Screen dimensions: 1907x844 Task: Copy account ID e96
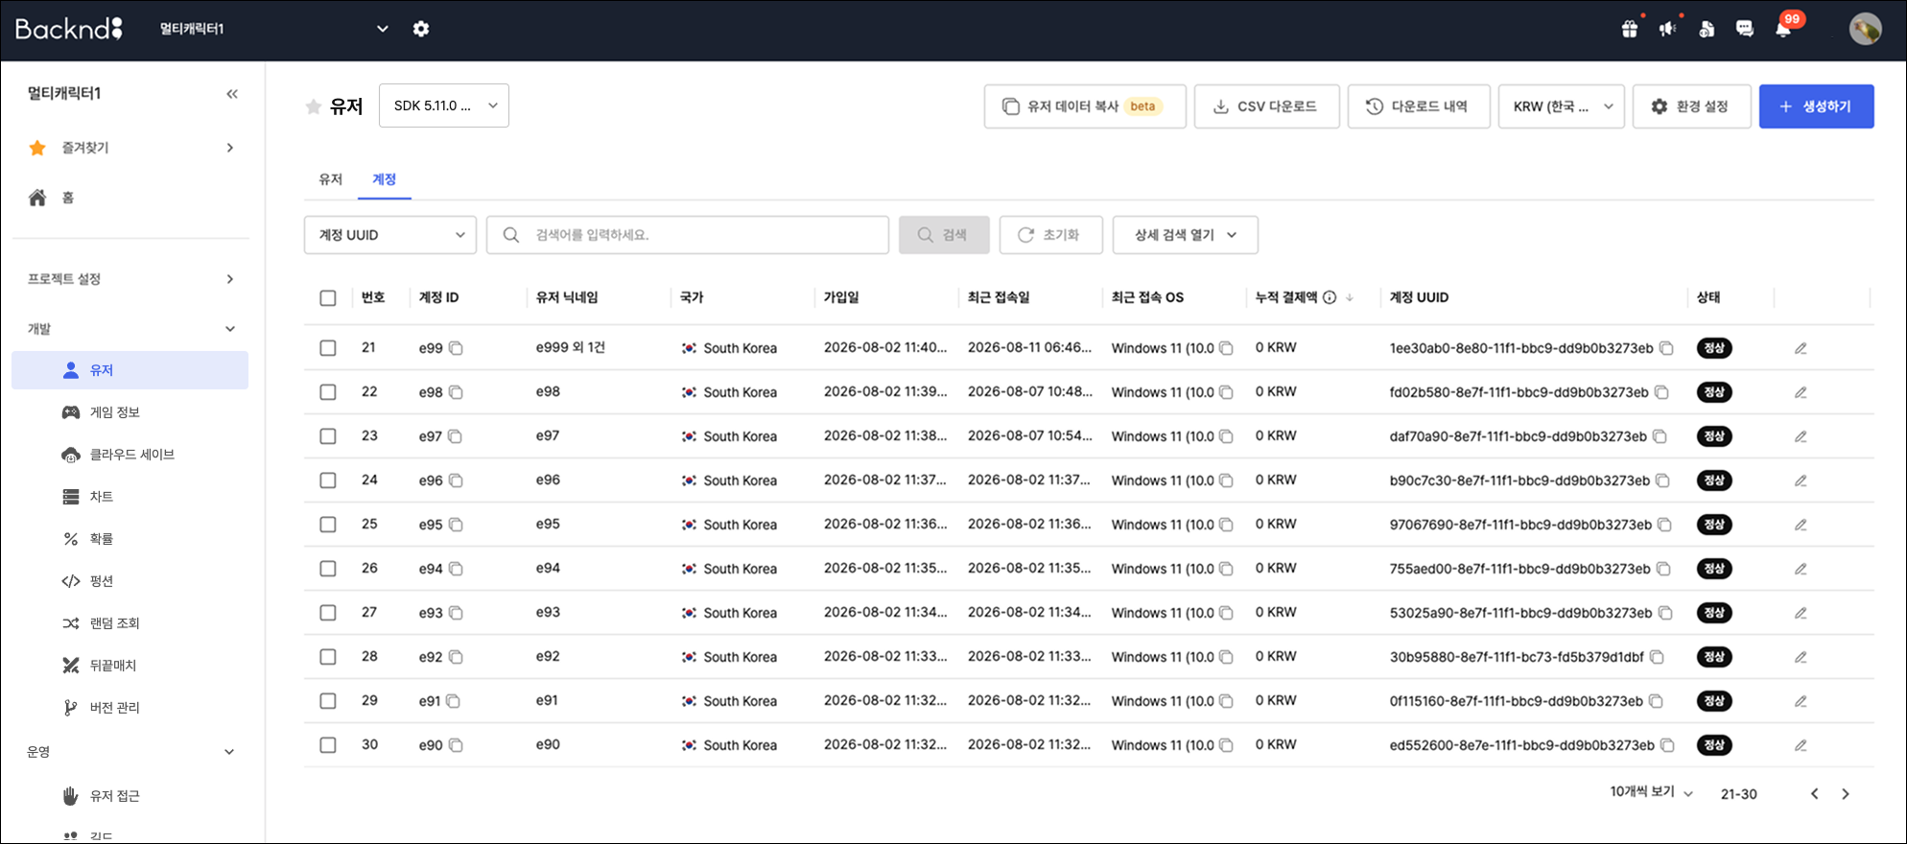(457, 481)
